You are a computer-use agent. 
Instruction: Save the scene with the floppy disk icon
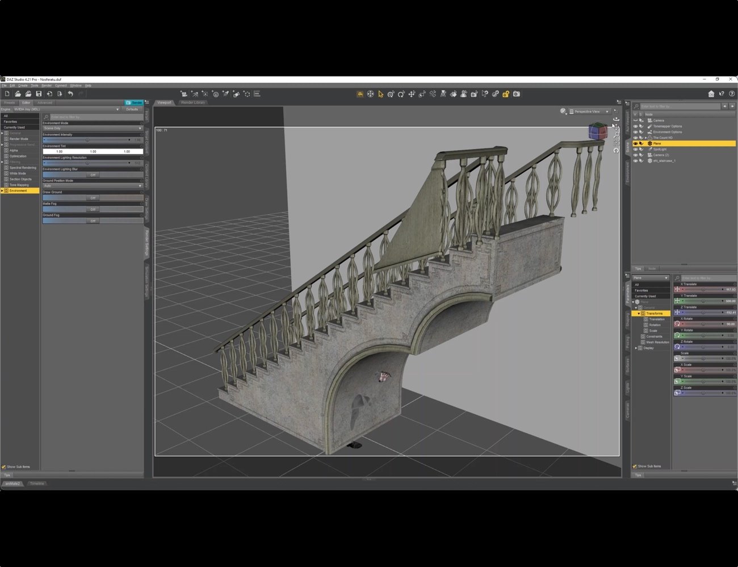point(39,94)
